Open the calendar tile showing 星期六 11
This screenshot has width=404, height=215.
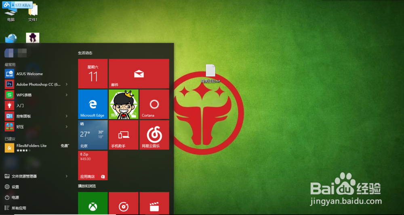93,74
